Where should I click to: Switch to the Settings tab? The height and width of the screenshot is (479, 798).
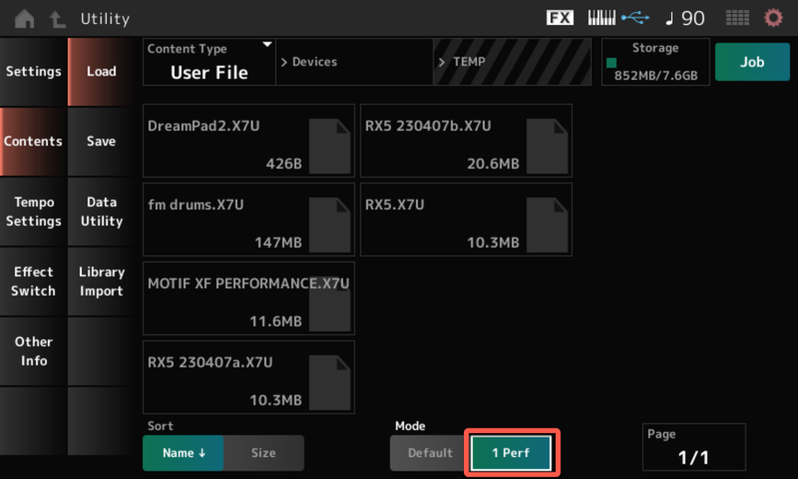coord(33,72)
